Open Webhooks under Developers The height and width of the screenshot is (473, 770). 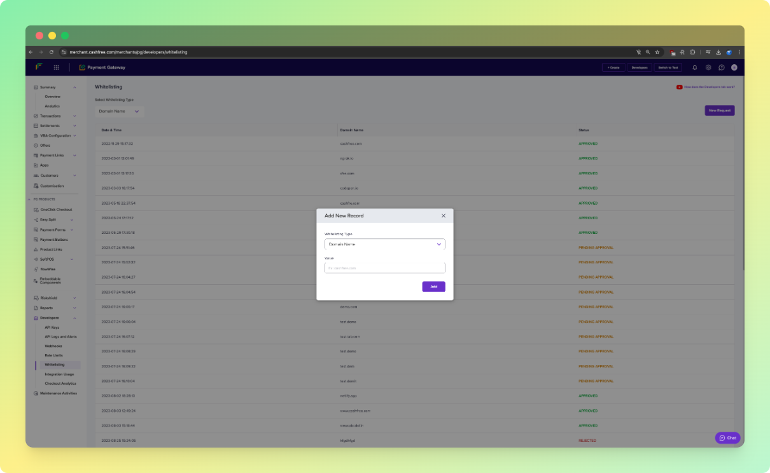click(53, 346)
